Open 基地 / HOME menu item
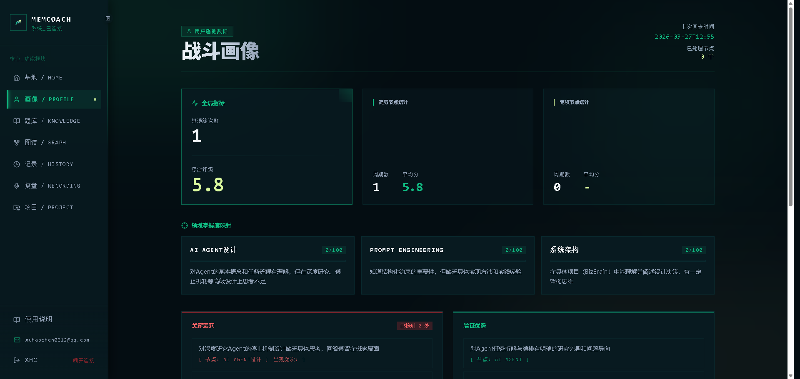 coord(54,78)
